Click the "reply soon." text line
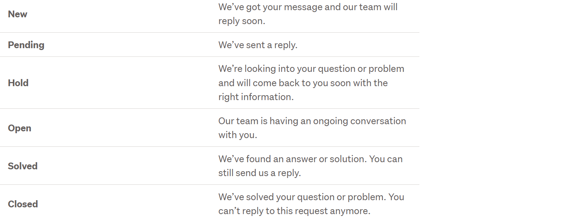568x222 pixels. pyautogui.click(x=242, y=21)
